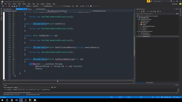Click the LambdaForums repository in status bar
The image size is (182, 102).
click(x=166, y=97)
